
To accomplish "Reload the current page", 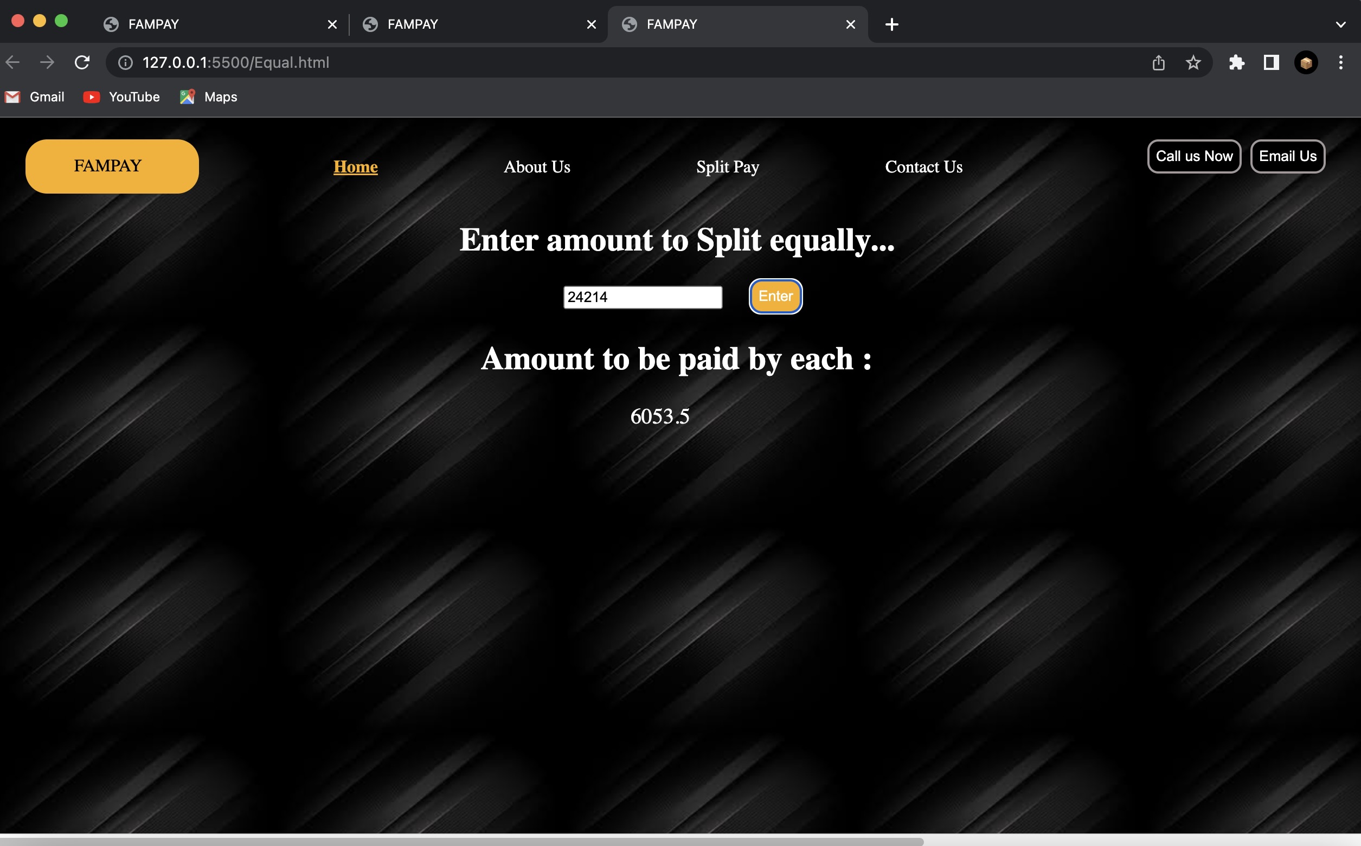I will pyautogui.click(x=82, y=63).
